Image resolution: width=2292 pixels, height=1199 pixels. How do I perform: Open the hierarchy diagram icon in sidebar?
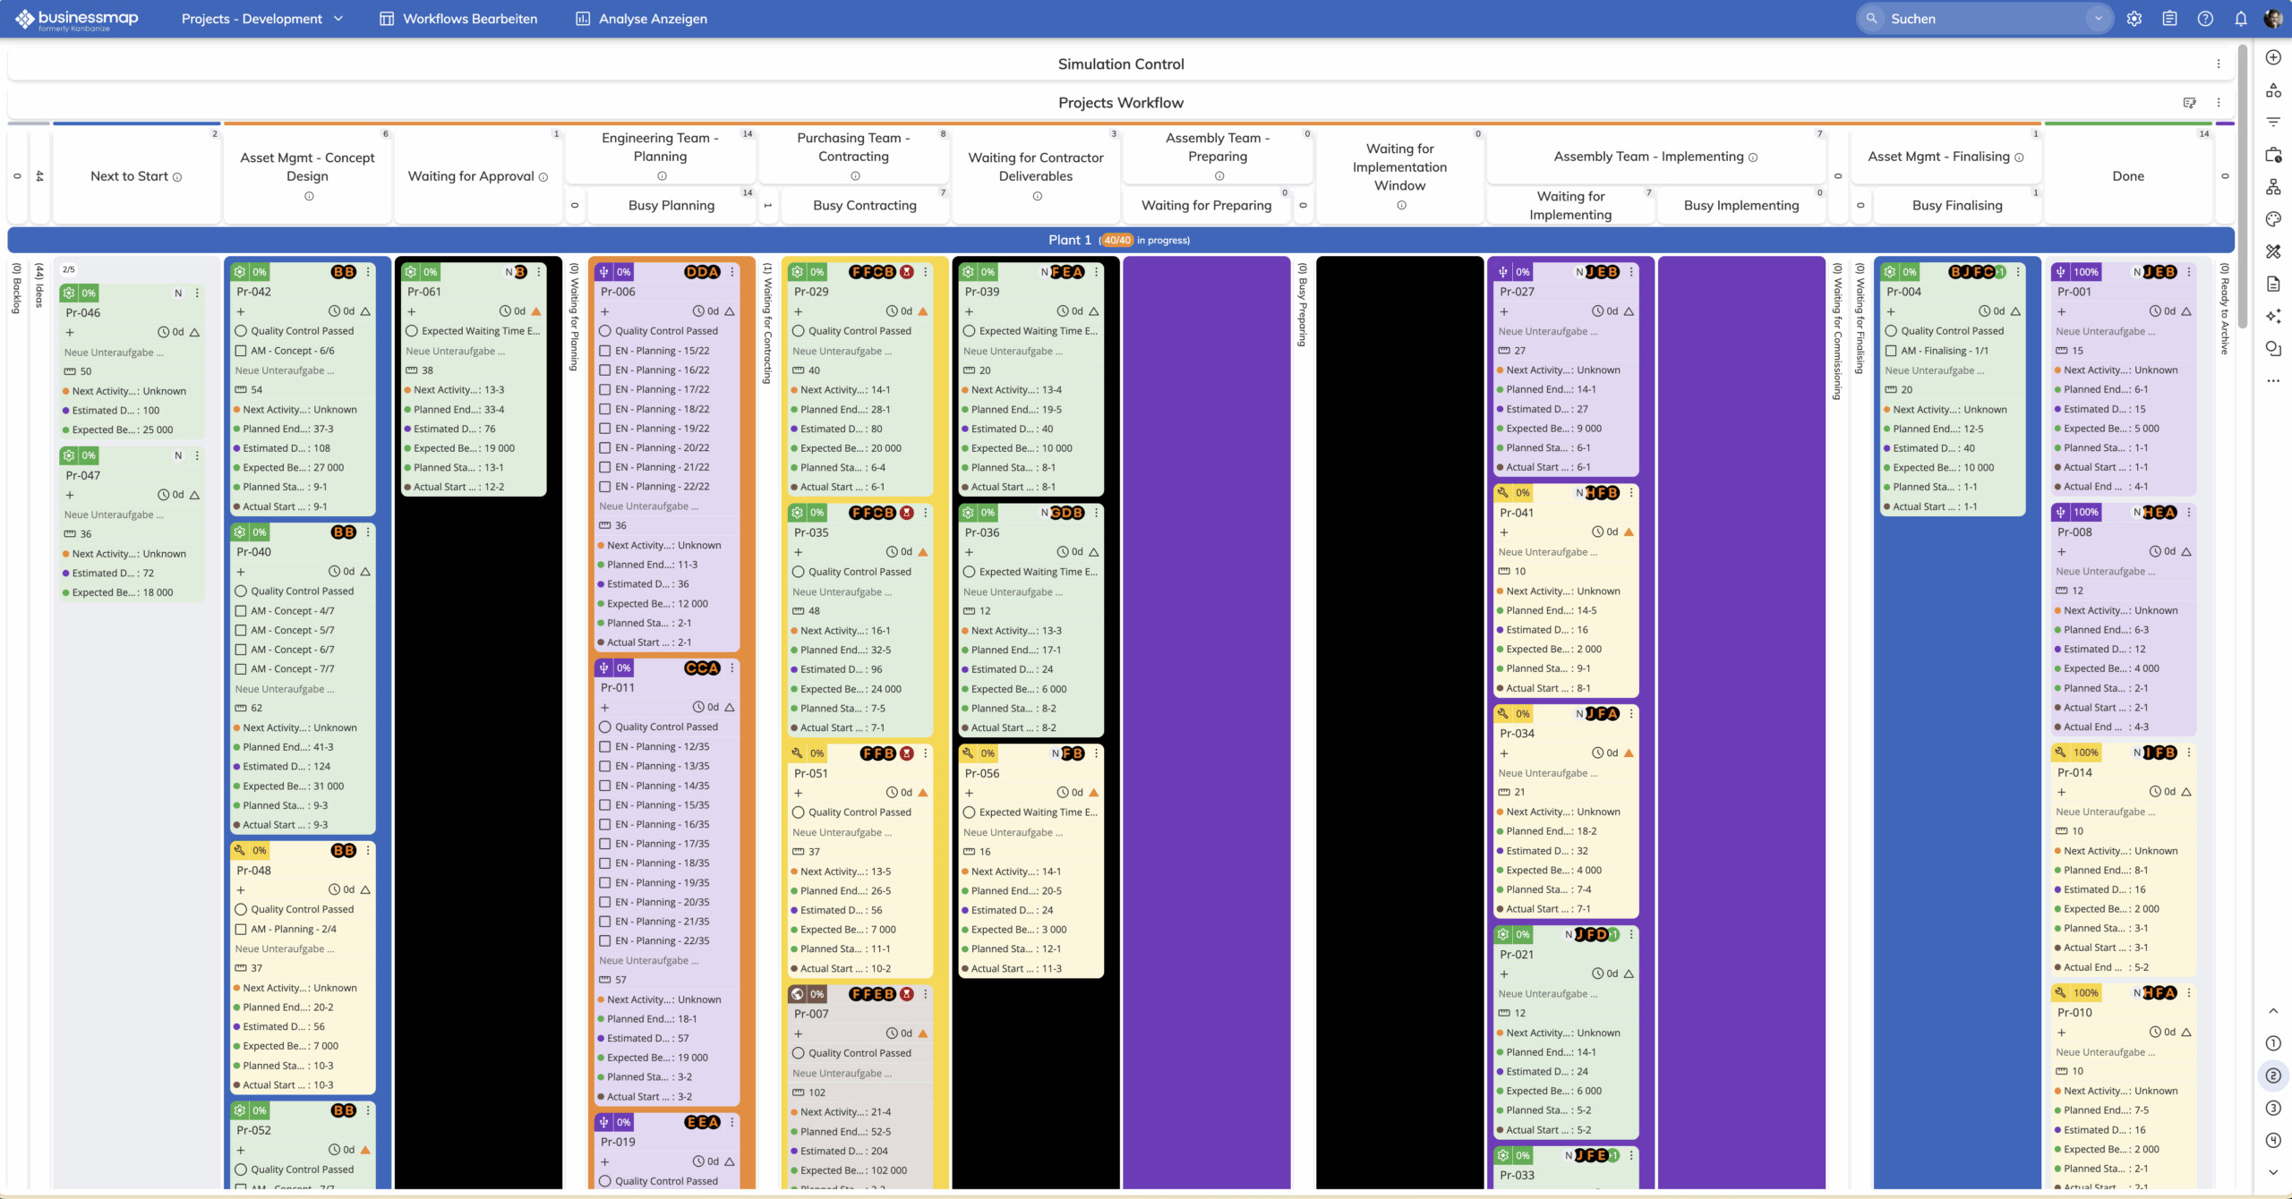click(2273, 187)
